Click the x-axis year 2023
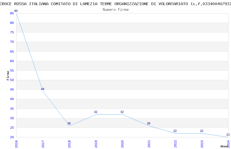Viewport: 231px width, 149px height. click(x=202, y=144)
